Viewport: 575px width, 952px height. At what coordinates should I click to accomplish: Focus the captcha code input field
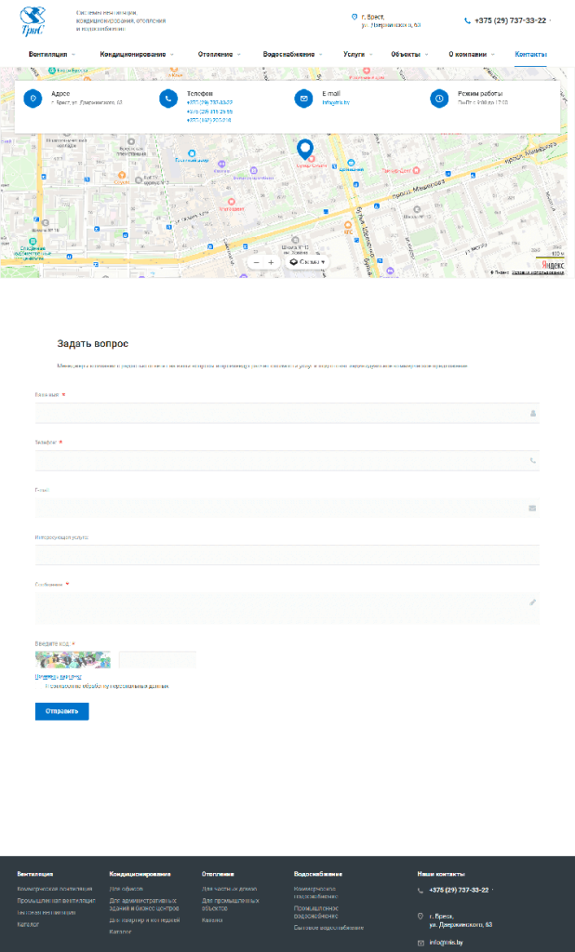pos(157,659)
